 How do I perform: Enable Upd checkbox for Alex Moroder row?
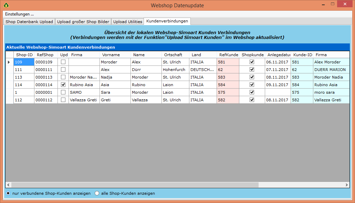[63, 62]
